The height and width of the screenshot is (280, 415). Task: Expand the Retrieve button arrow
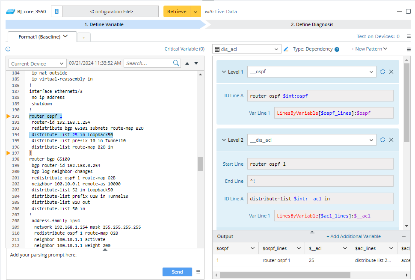click(196, 12)
